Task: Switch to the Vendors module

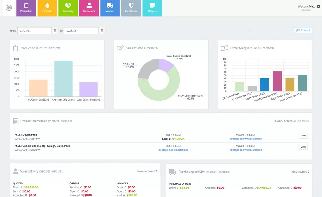Action: 110,8
